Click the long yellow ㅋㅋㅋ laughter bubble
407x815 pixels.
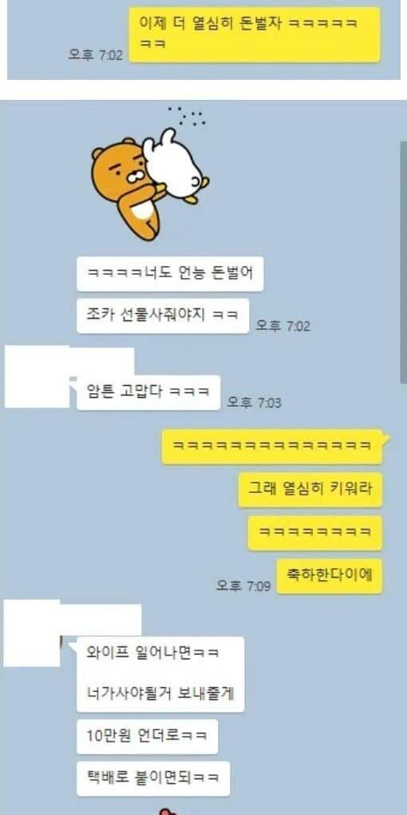pos(272,447)
